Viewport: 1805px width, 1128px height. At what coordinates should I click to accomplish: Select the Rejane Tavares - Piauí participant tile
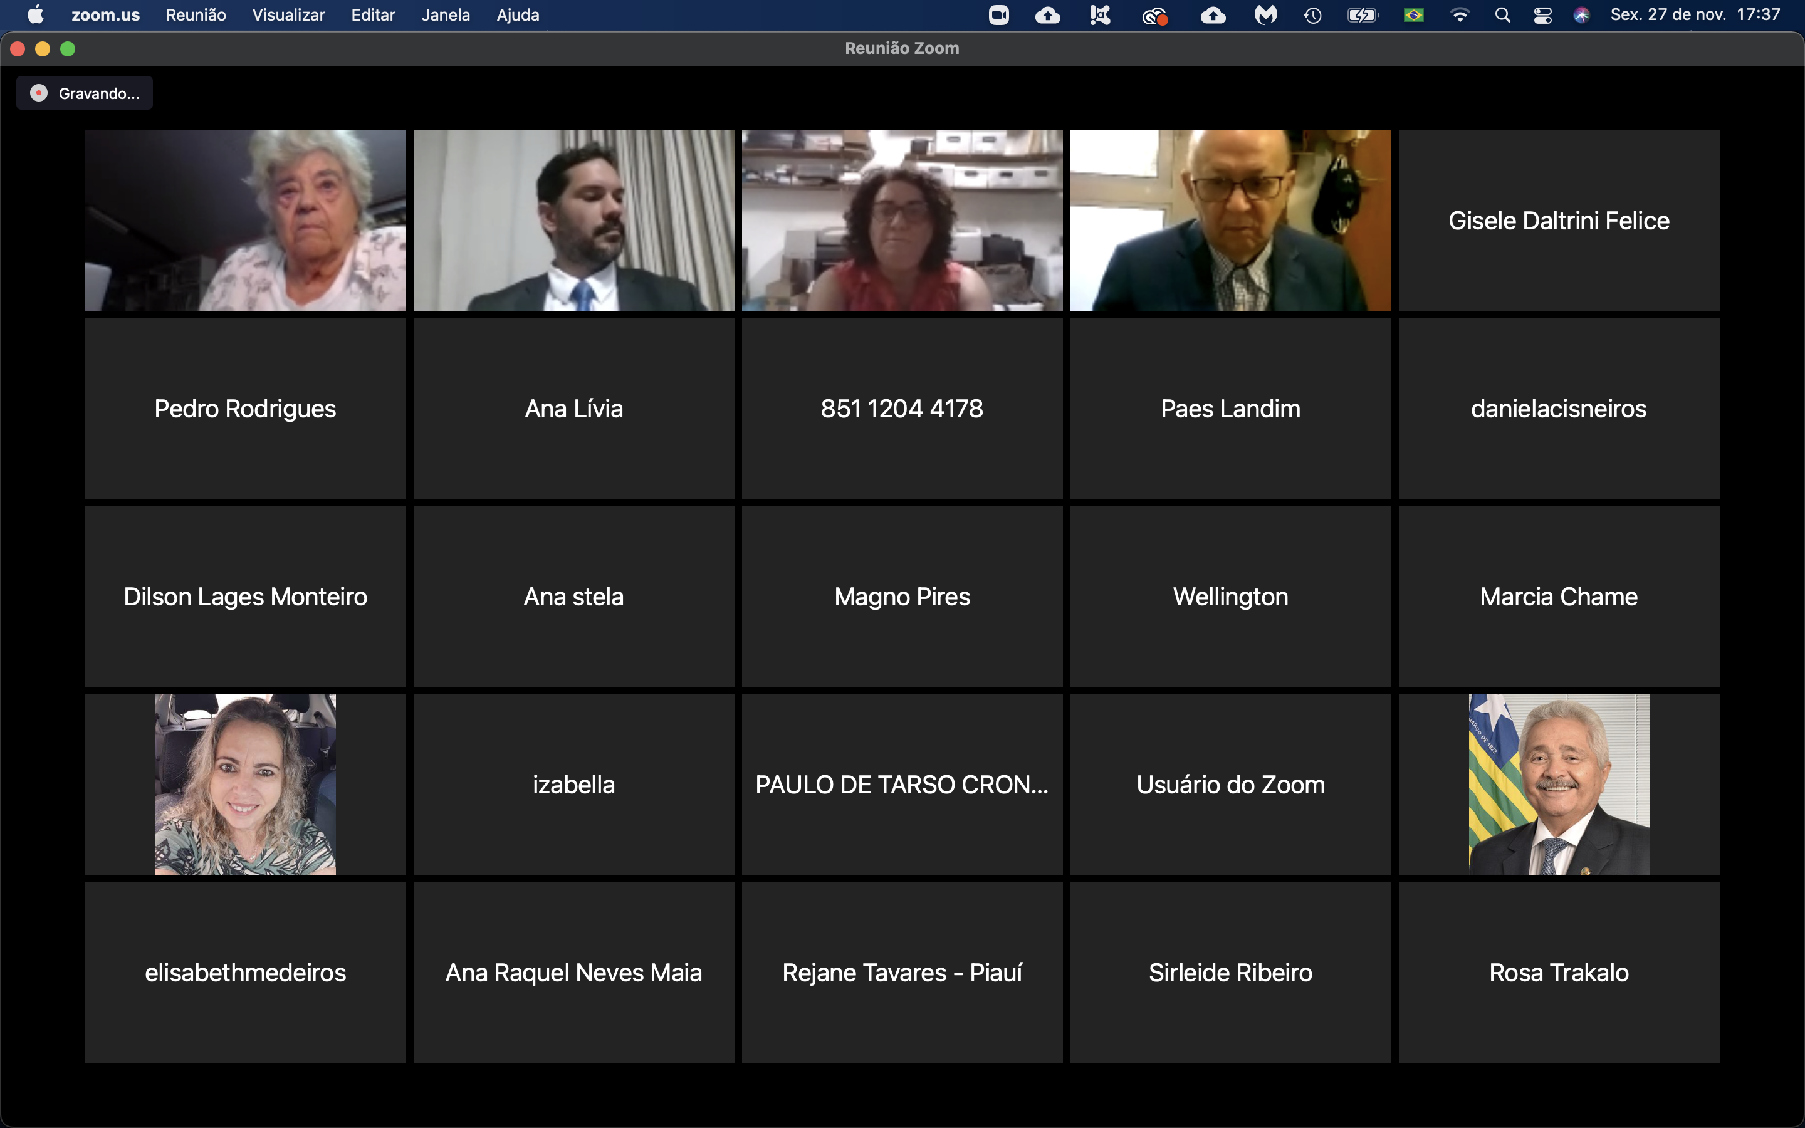coord(902,972)
